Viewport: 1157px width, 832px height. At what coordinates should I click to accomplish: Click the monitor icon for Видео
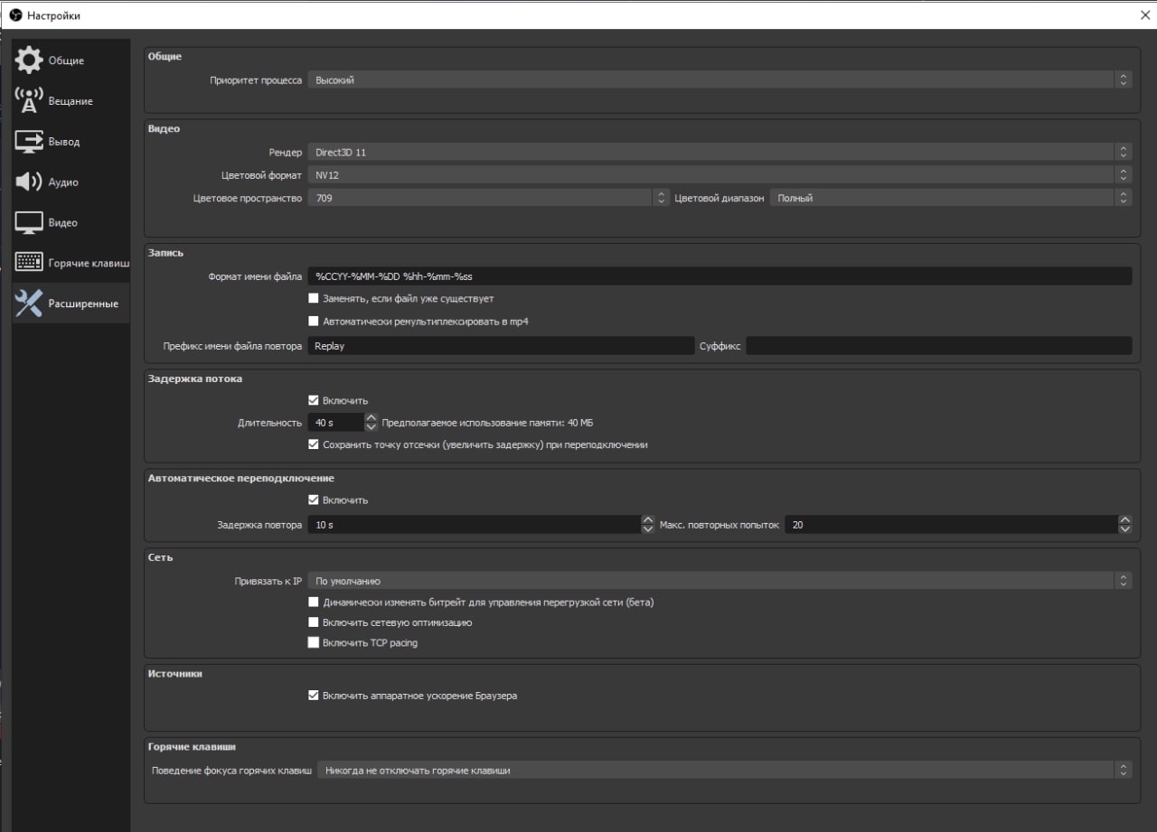coord(28,223)
